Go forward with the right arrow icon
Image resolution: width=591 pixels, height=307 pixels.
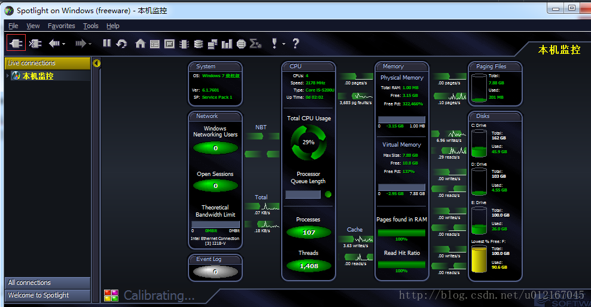80,43
